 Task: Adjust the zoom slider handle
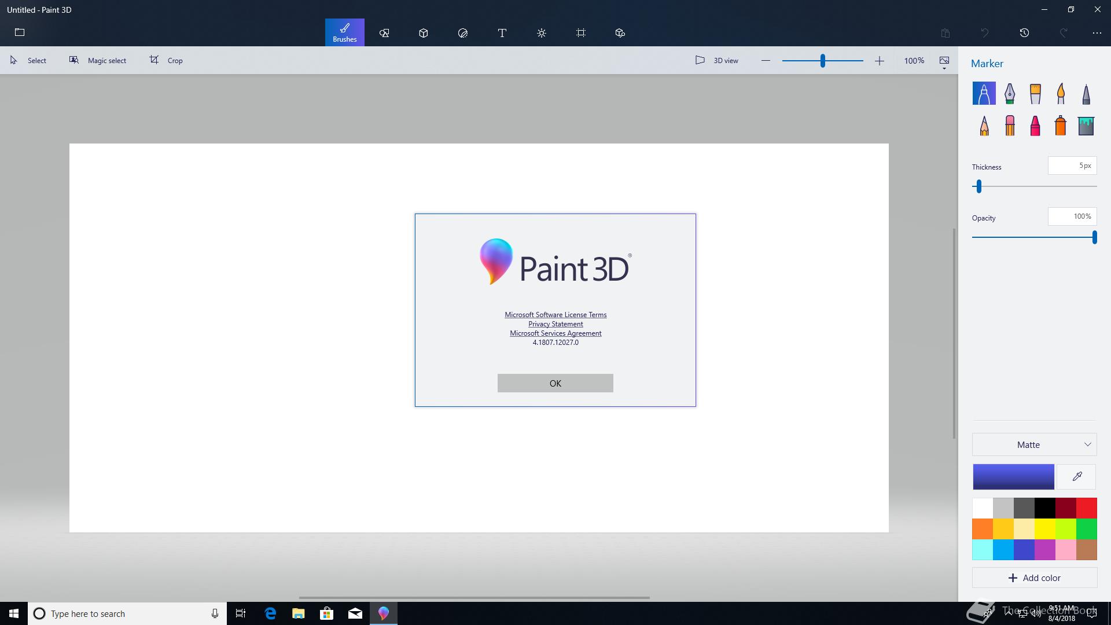822,60
